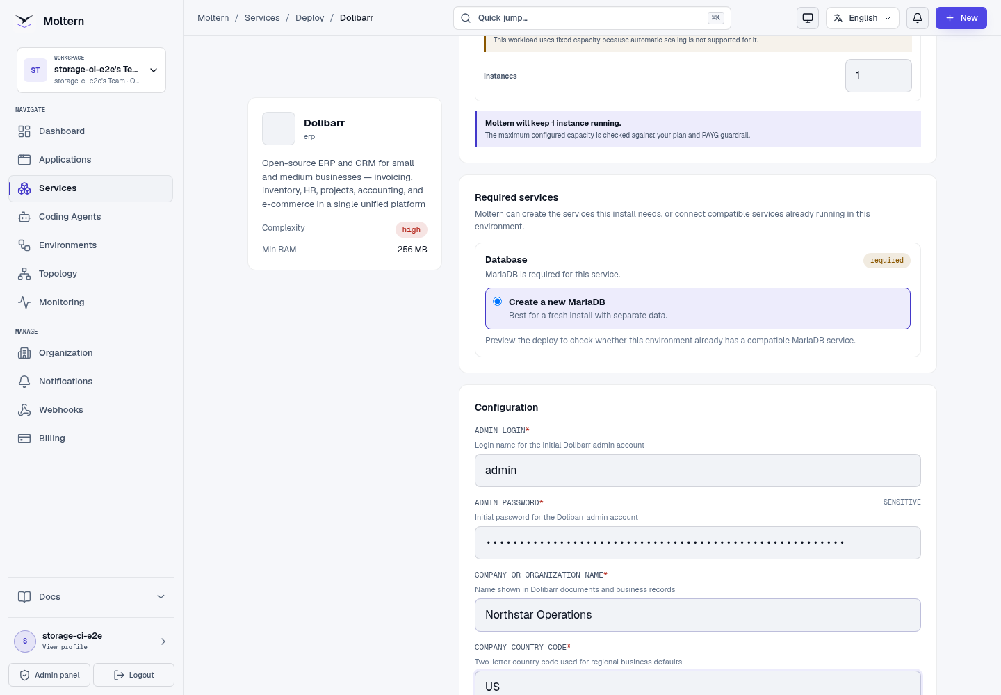The width and height of the screenshot is (1001, 695).
Task: Open Dashboard from the sidebar
Action: pyautogui.click(x=90, y=131)
